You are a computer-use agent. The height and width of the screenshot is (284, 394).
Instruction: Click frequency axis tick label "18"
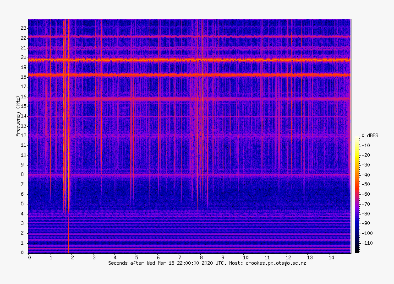pyautogui.click(x=24, y=77)
